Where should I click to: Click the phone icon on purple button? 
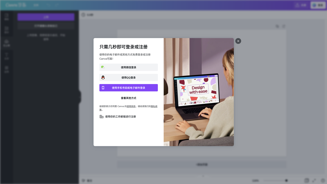click(103, 88)
